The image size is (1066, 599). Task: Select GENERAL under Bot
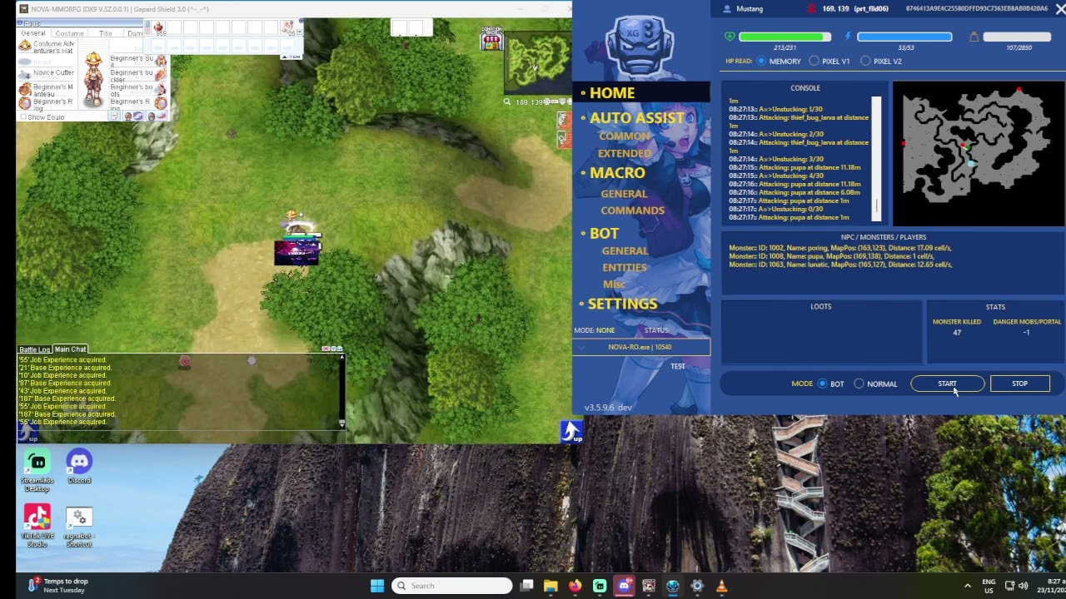[625, 250]
